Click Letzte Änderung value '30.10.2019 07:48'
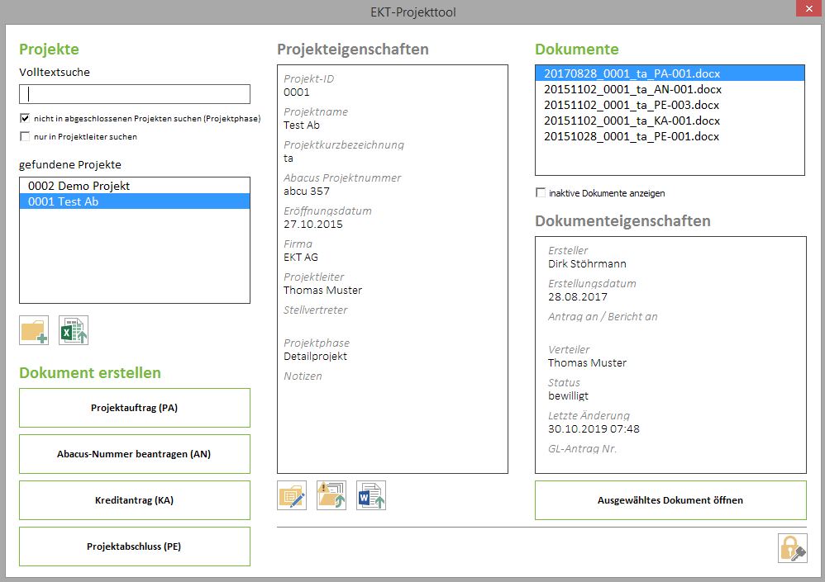Viewport: 825px width, 582px height. tap(594, 429)
